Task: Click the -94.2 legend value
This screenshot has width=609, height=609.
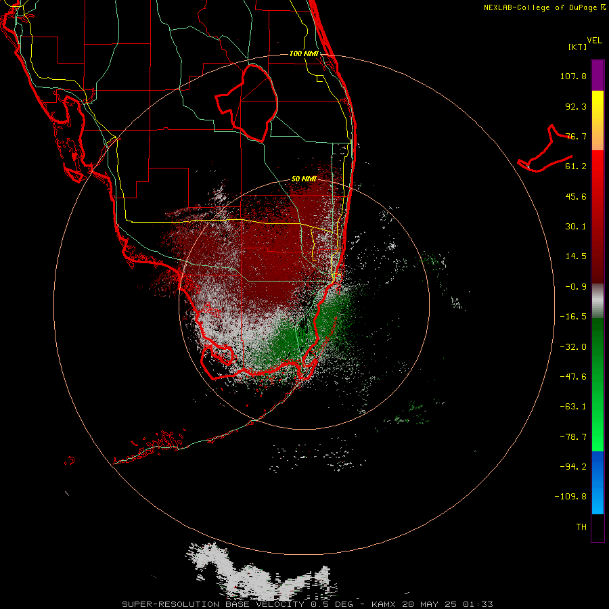Action: coord(573,467)
